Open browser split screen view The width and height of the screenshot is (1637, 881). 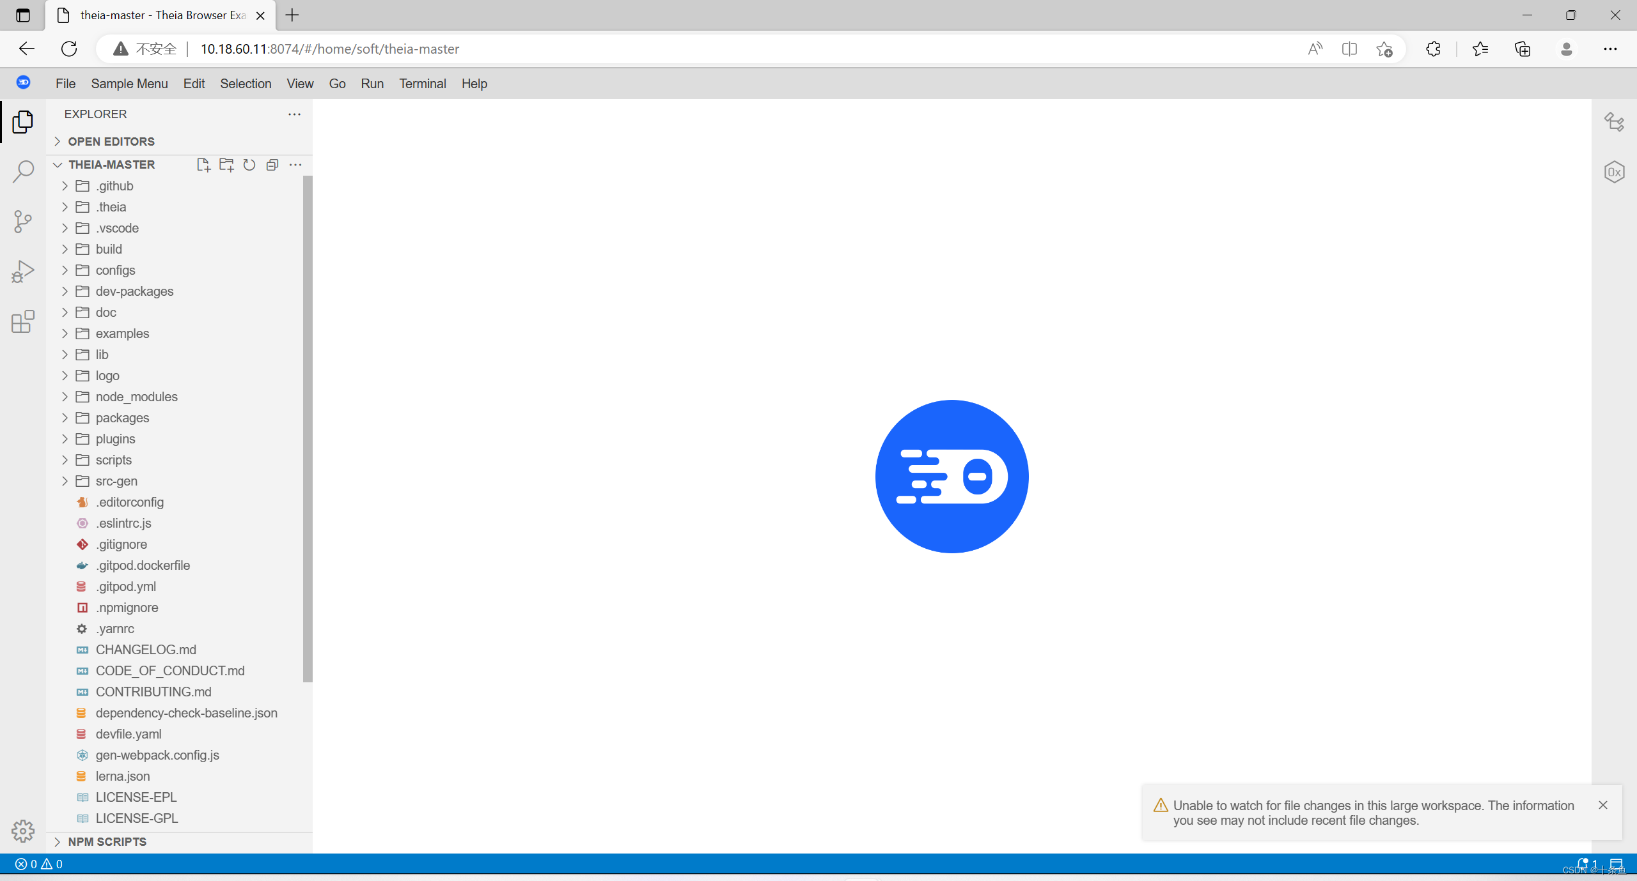coord(1349,49)
